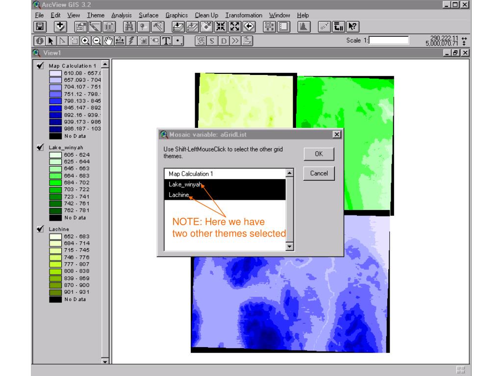Open the Theme menu

96,15
